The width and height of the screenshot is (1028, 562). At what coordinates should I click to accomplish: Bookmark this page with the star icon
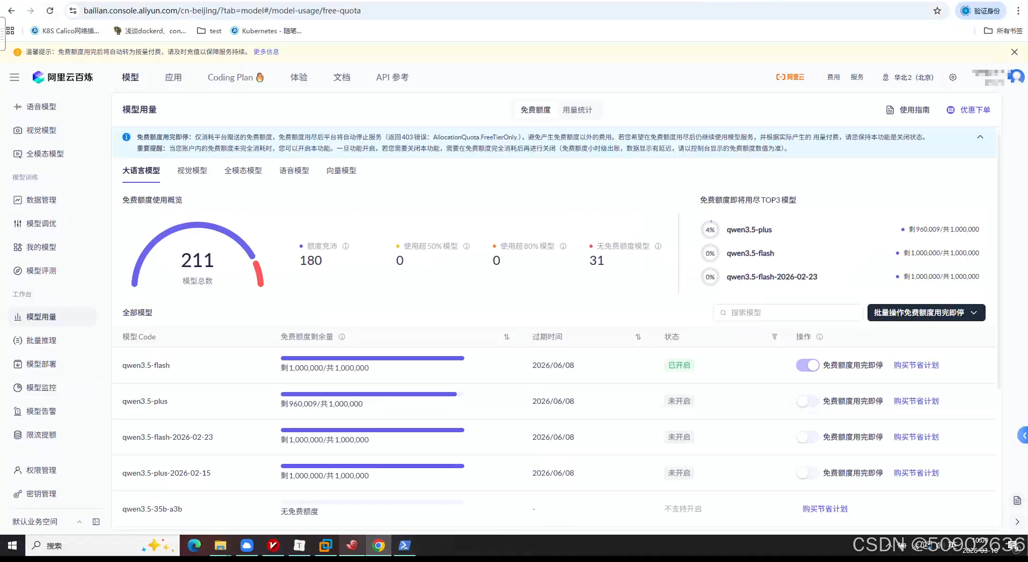pos(937,11)
